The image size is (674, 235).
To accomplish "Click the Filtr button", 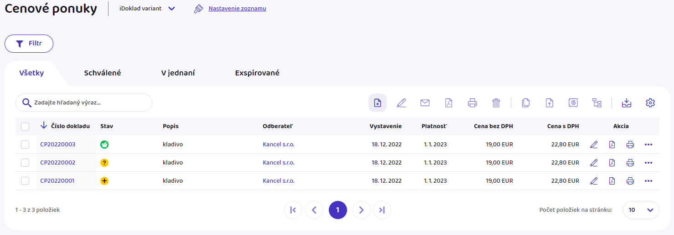I will pyautogui.click(x=29, y=44).
